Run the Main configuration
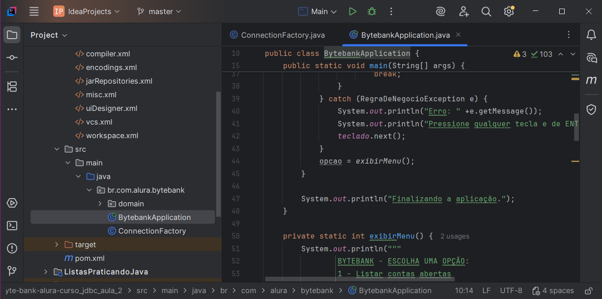This screenshot has height=299, width=602. click(352, 11)
